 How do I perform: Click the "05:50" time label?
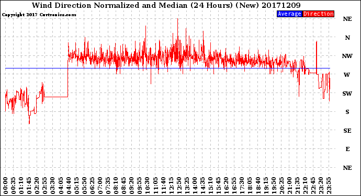(x=84, y=186)
